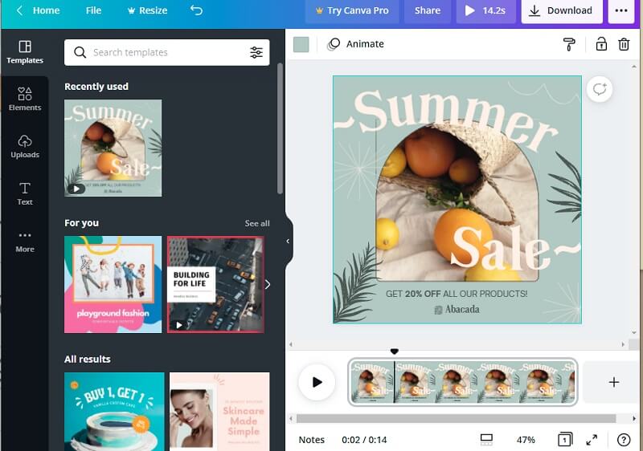
Task: Click the background color swatch
Action: [301, 44]
